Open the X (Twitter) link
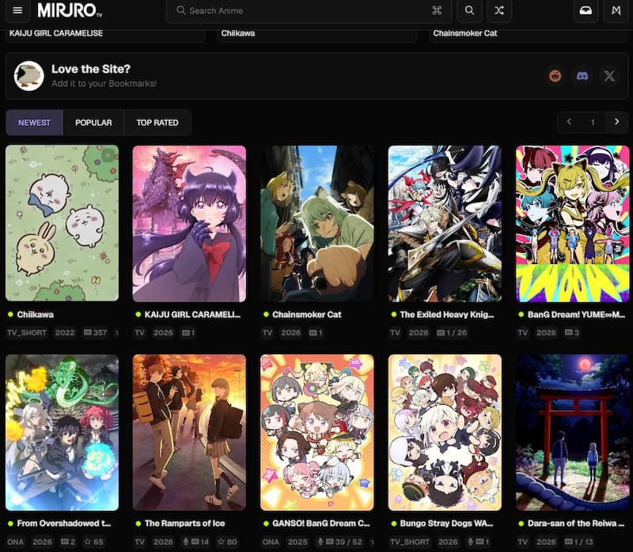The image size is (633, 552). click(609, 76)
